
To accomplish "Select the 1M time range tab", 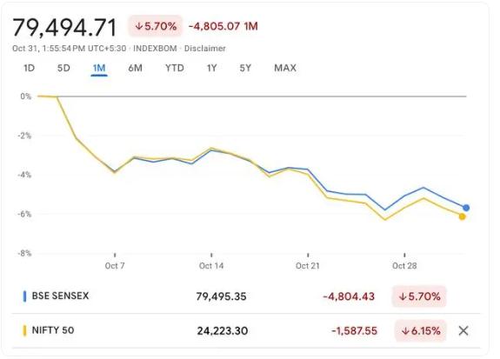I will [x=99, y=68].
